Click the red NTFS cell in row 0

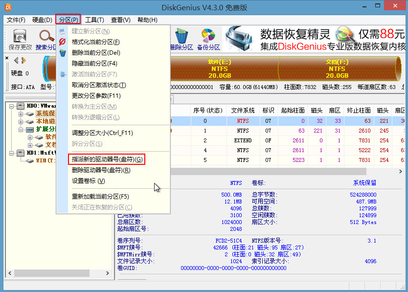243,121
